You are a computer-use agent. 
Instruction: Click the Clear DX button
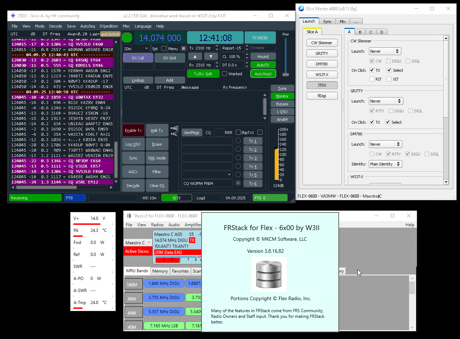click(x=157, y=186)
